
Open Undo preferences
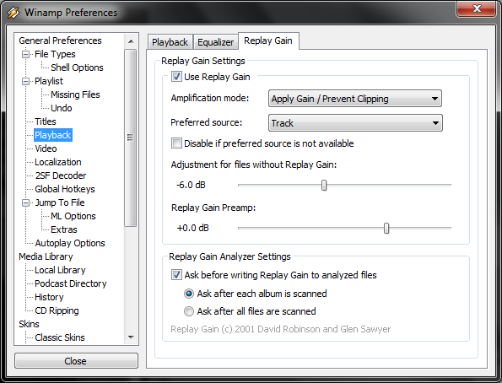click(x=61, y=108)
